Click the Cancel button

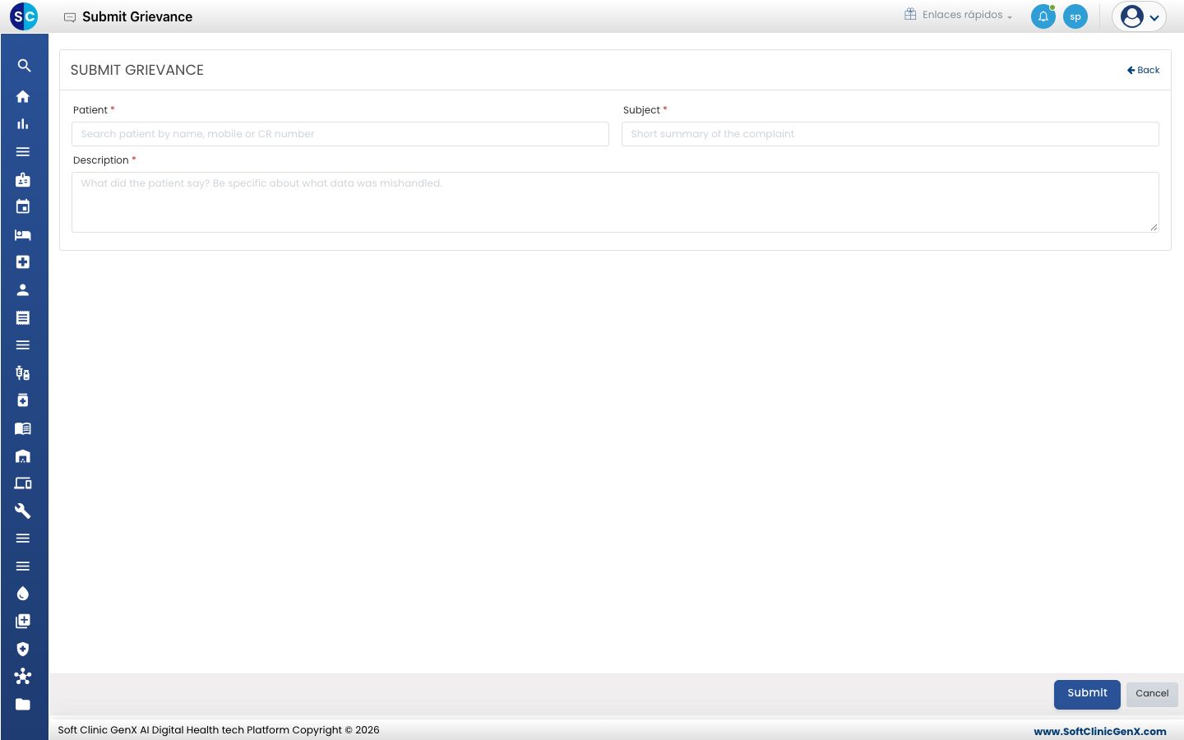point(1152,694)
